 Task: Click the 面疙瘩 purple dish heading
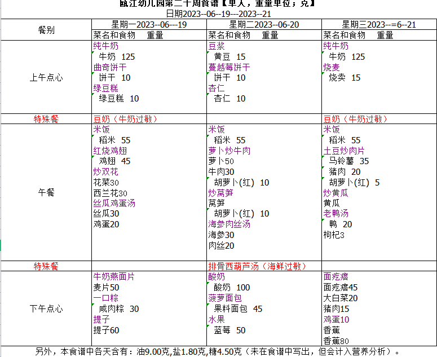pyautogui.click(x=336, y=276)
